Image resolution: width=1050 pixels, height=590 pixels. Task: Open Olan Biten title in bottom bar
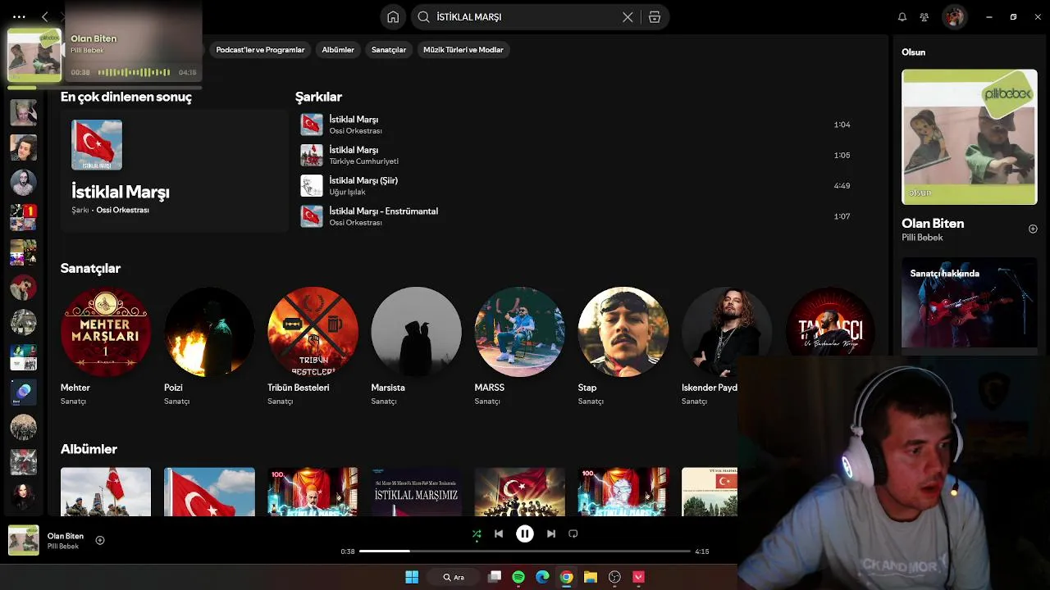click(x=66, y=536)
